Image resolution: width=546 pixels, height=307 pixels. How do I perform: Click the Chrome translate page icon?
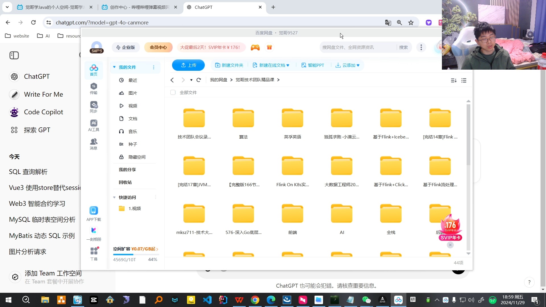point(388,22)
